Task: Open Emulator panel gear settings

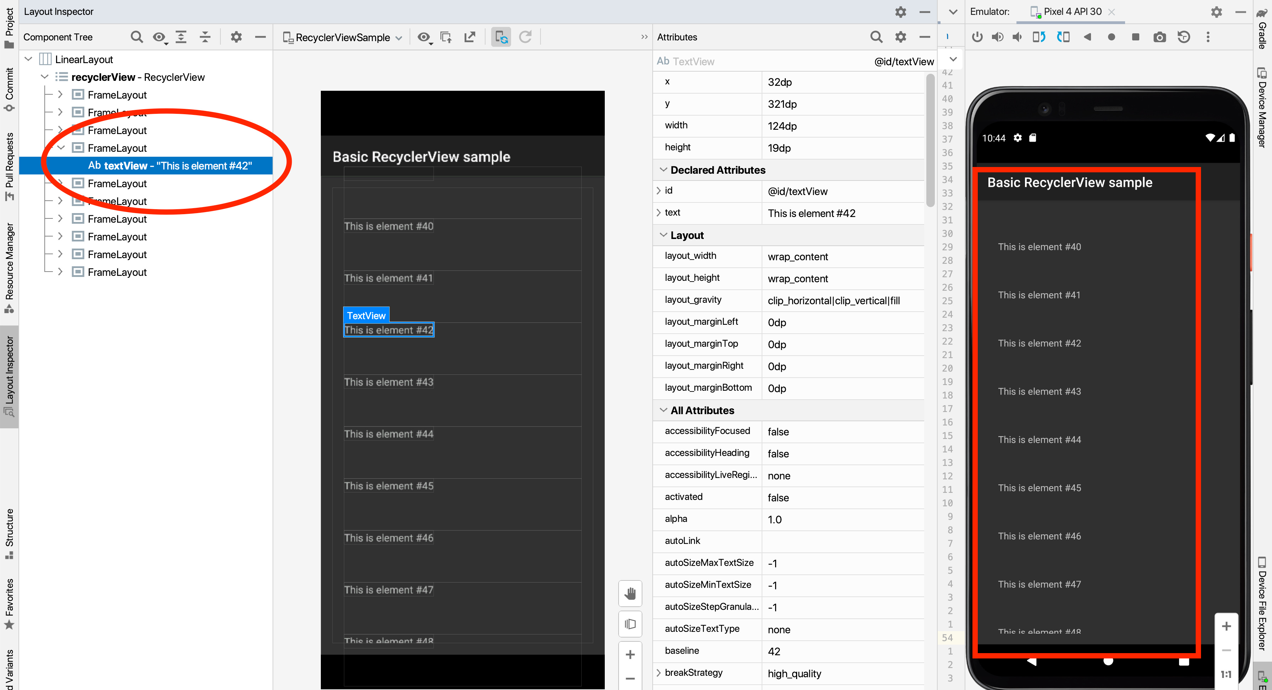Action: point(1217,12)
